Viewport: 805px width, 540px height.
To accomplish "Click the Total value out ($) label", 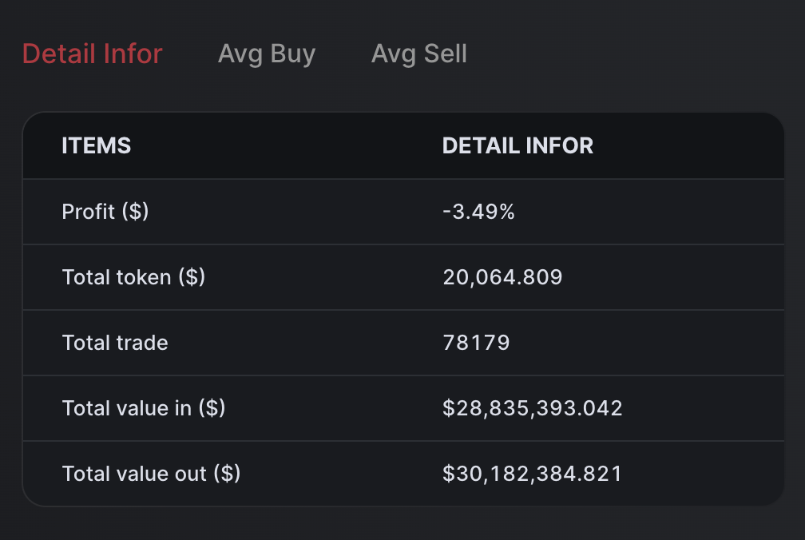I will (151, 474).
